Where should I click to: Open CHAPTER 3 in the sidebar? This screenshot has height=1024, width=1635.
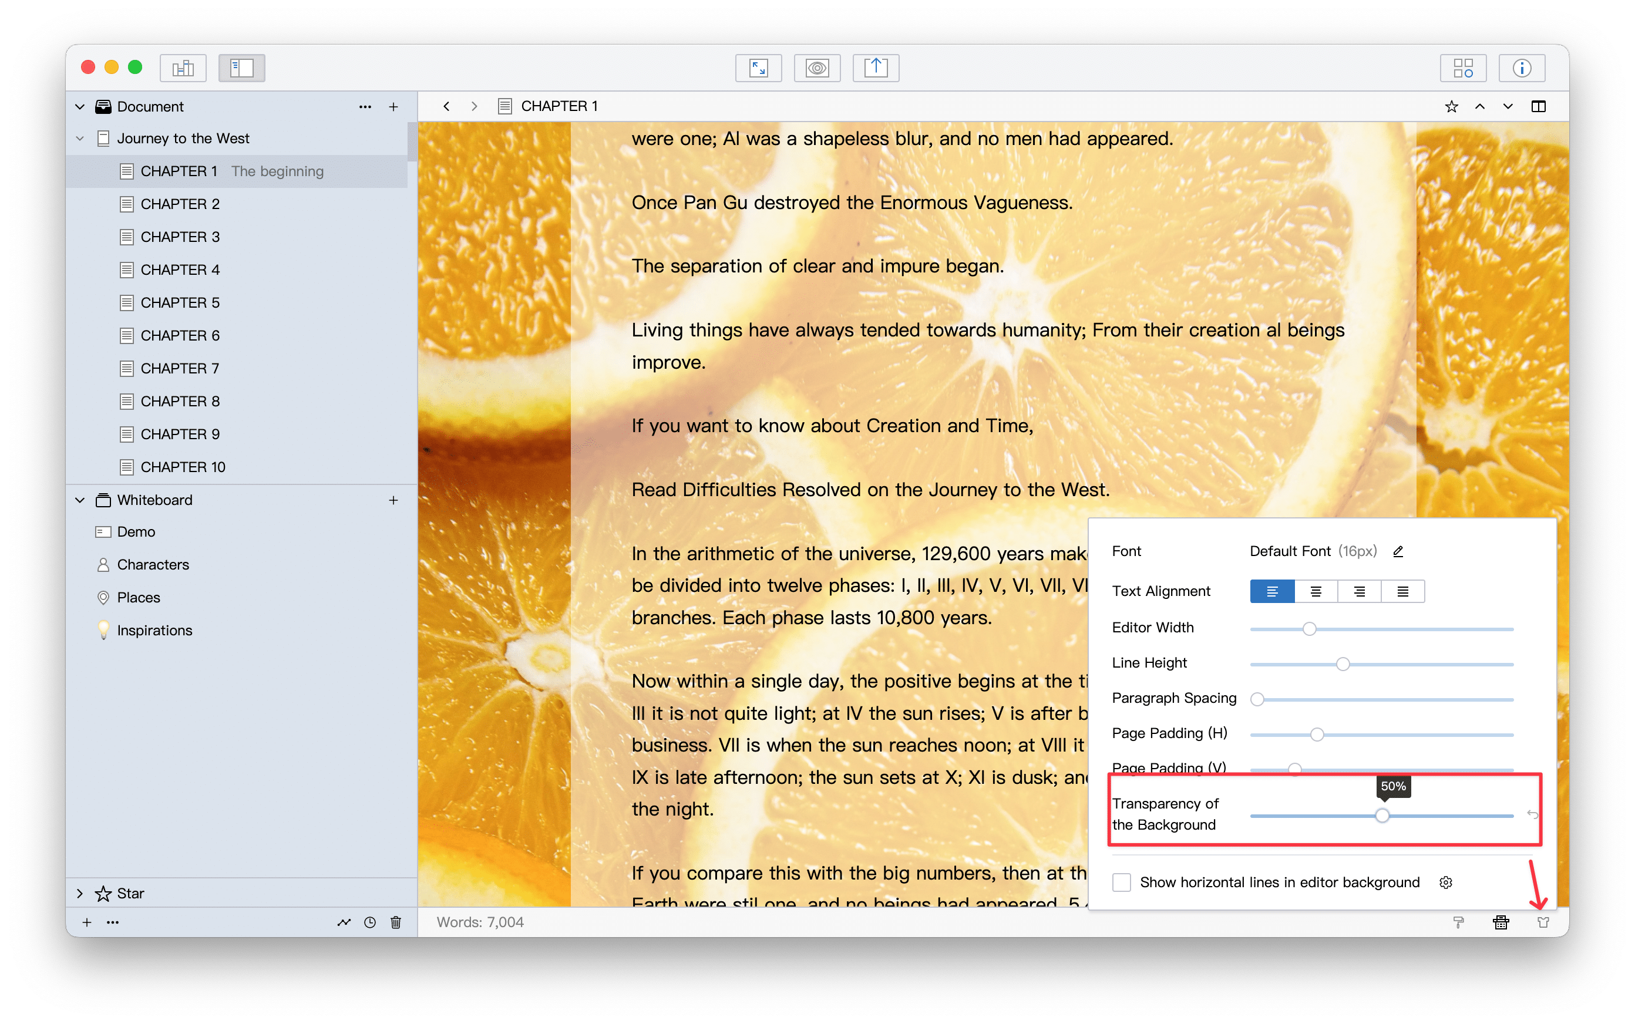[x=237, y=237]
